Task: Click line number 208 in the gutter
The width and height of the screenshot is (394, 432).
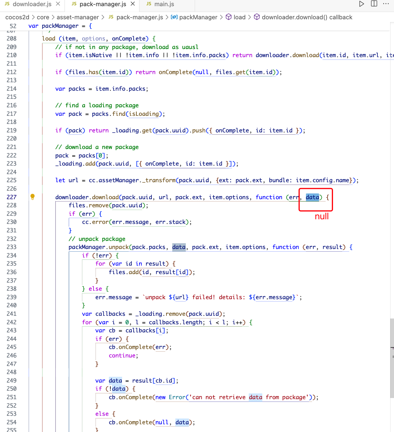Action: (x=12, y=39)
